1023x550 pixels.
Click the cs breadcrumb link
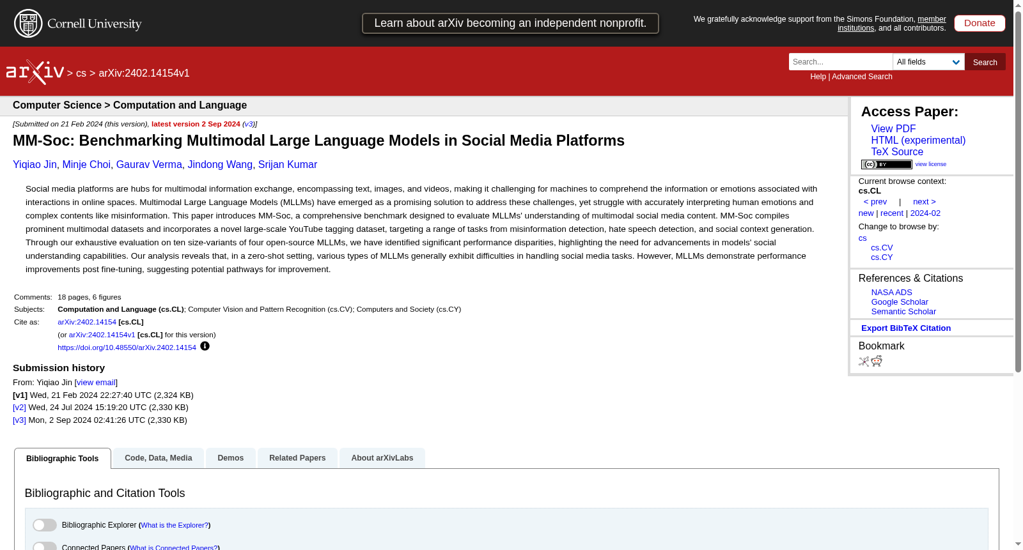click(81, 73)
